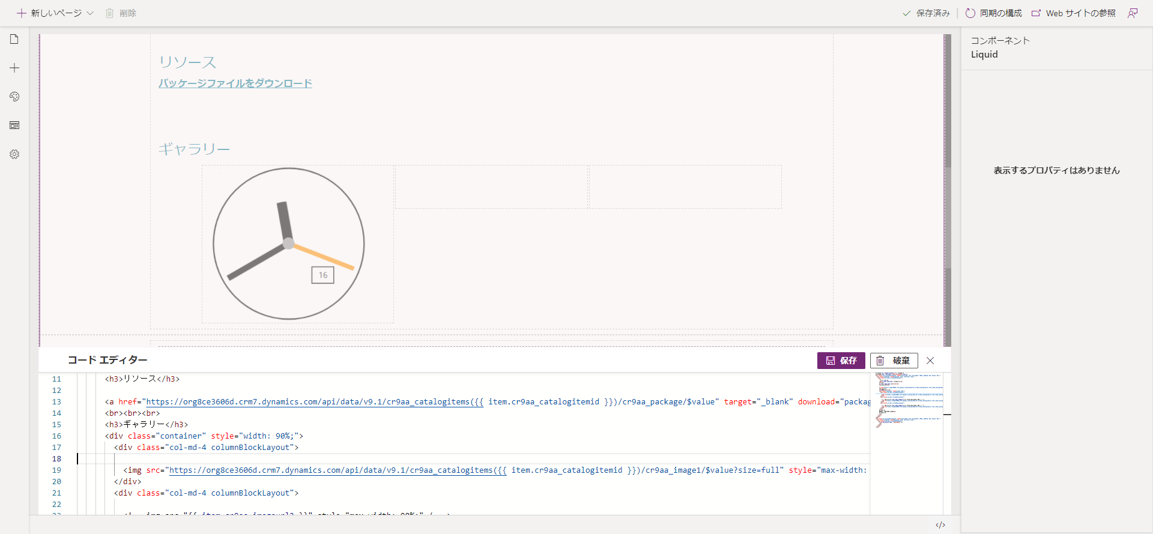The height and width of the screenshot is (534, 1153).
Task: Open the Pages panel in left sidebar
Action: click(14, 40)
